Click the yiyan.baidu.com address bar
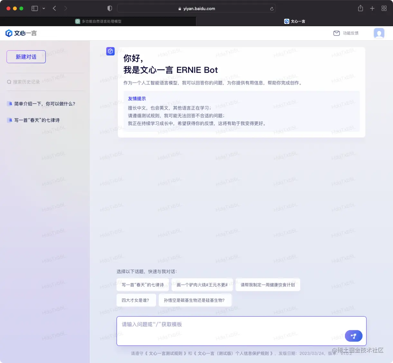This screenshot has height=363, width=393. (196, 9)
